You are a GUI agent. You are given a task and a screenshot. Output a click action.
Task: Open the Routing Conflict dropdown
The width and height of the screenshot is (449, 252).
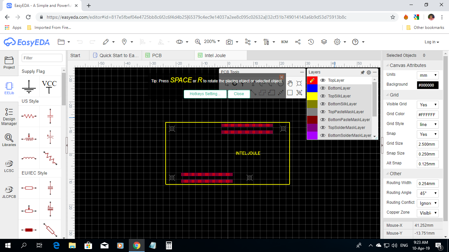point(428,203)
